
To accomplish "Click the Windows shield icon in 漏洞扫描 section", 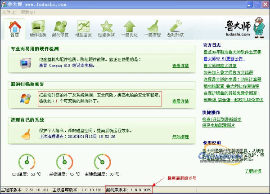I will (26, 99).
